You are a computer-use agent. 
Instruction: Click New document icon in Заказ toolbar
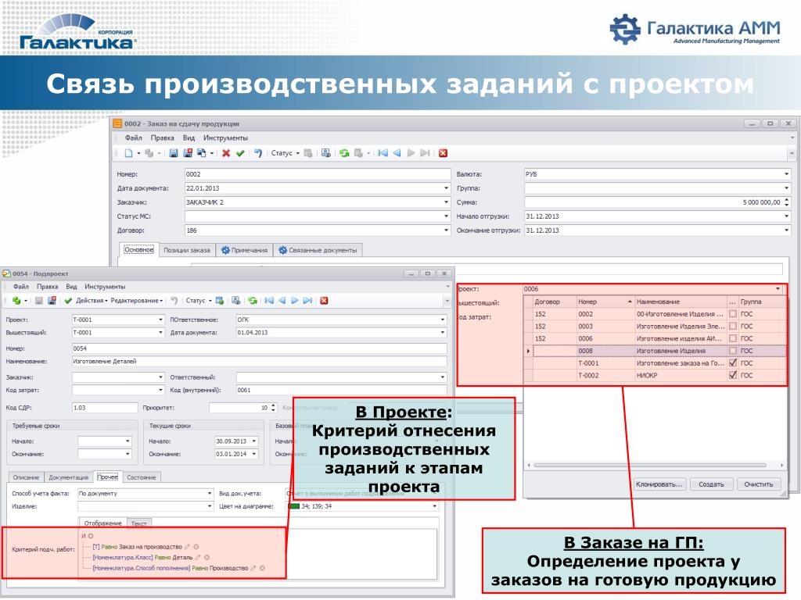[129, 153]
